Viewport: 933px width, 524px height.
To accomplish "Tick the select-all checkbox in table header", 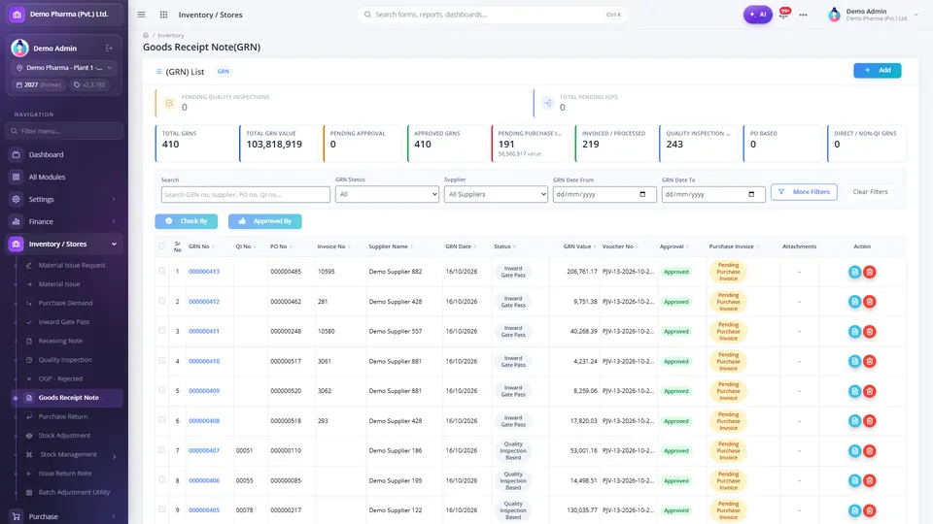I will (x=162, y=246).
